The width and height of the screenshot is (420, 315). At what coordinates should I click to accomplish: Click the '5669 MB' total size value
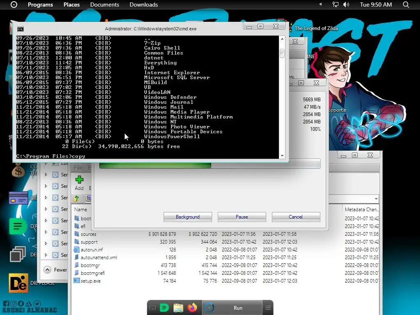(x=312, y=99)
